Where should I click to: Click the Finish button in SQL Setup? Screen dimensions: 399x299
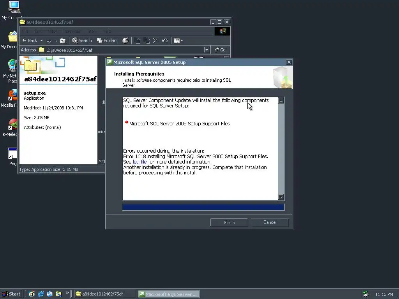[229, 222]
